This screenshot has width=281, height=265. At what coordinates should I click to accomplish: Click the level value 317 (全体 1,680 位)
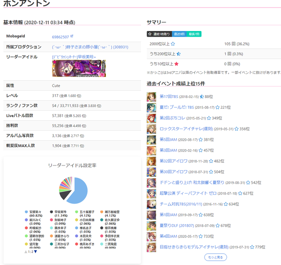(67, 96)
